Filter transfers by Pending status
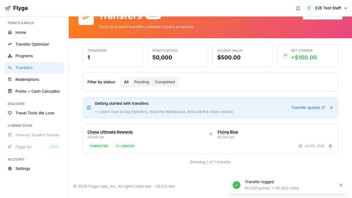Screen dimensions: 352x198 coord(142,82)
